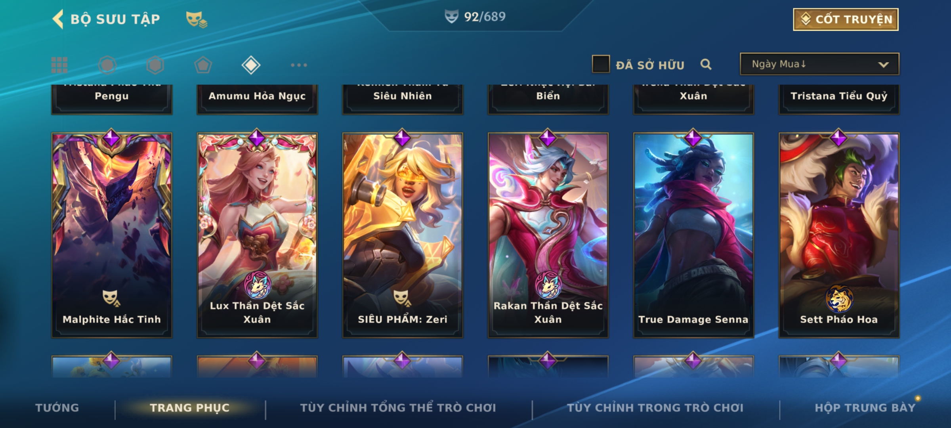Image resolution: width=951 pixels, height=428 pixels.
Task: Open the Hộp Trưng Bày tab
Action: tap(865, 408)
